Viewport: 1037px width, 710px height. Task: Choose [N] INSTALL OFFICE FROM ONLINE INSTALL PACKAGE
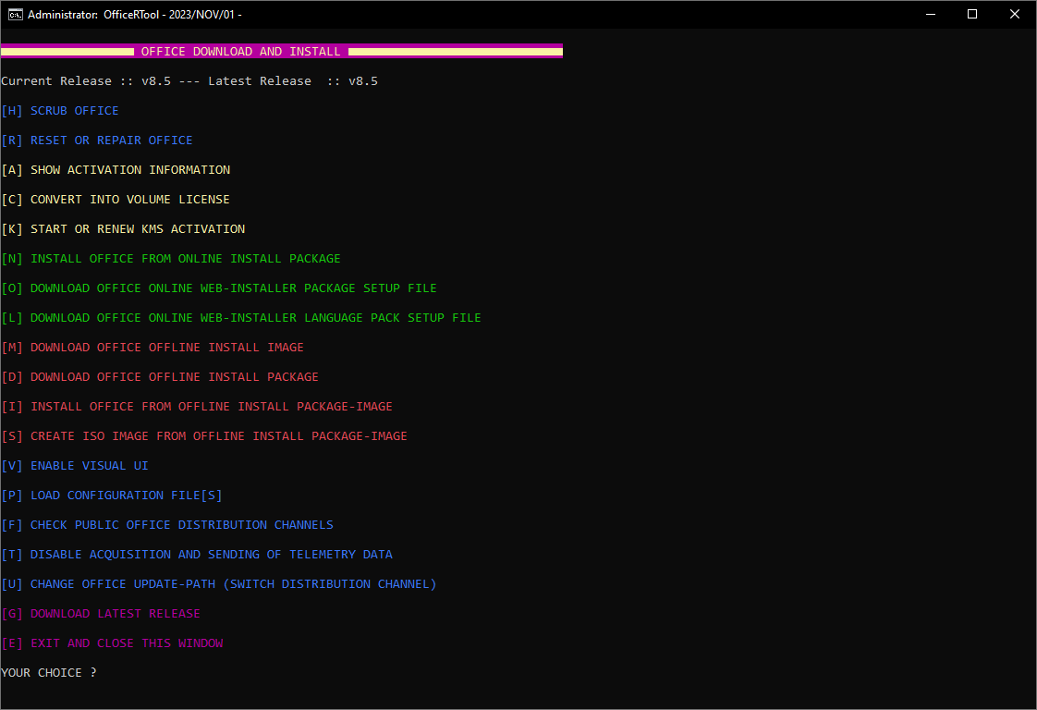[x=171, y=259]
